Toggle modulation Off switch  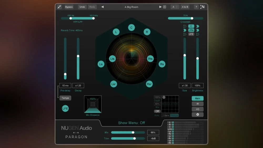157,111
